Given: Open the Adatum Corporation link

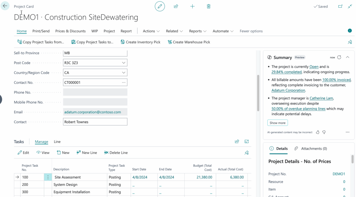Looking at the screenshot, I should 288,90.
